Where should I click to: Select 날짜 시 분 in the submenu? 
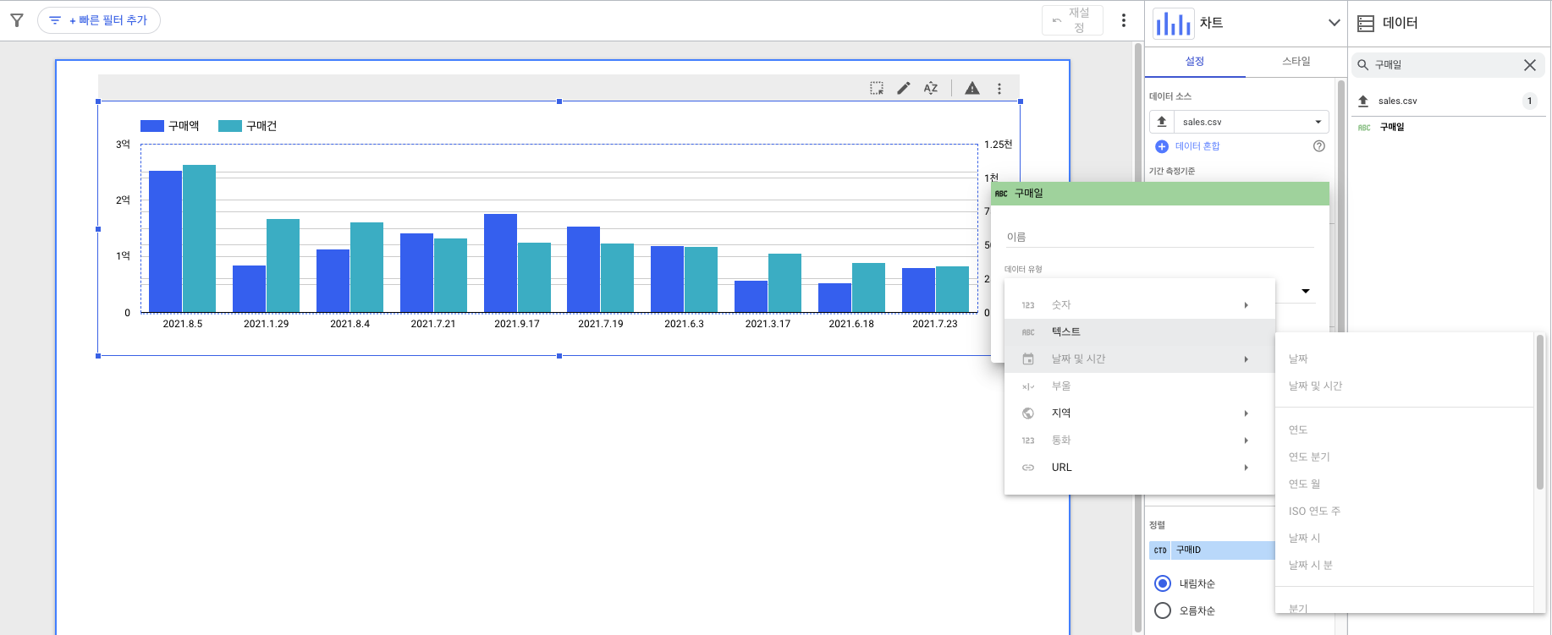[x=1405, y=566]
